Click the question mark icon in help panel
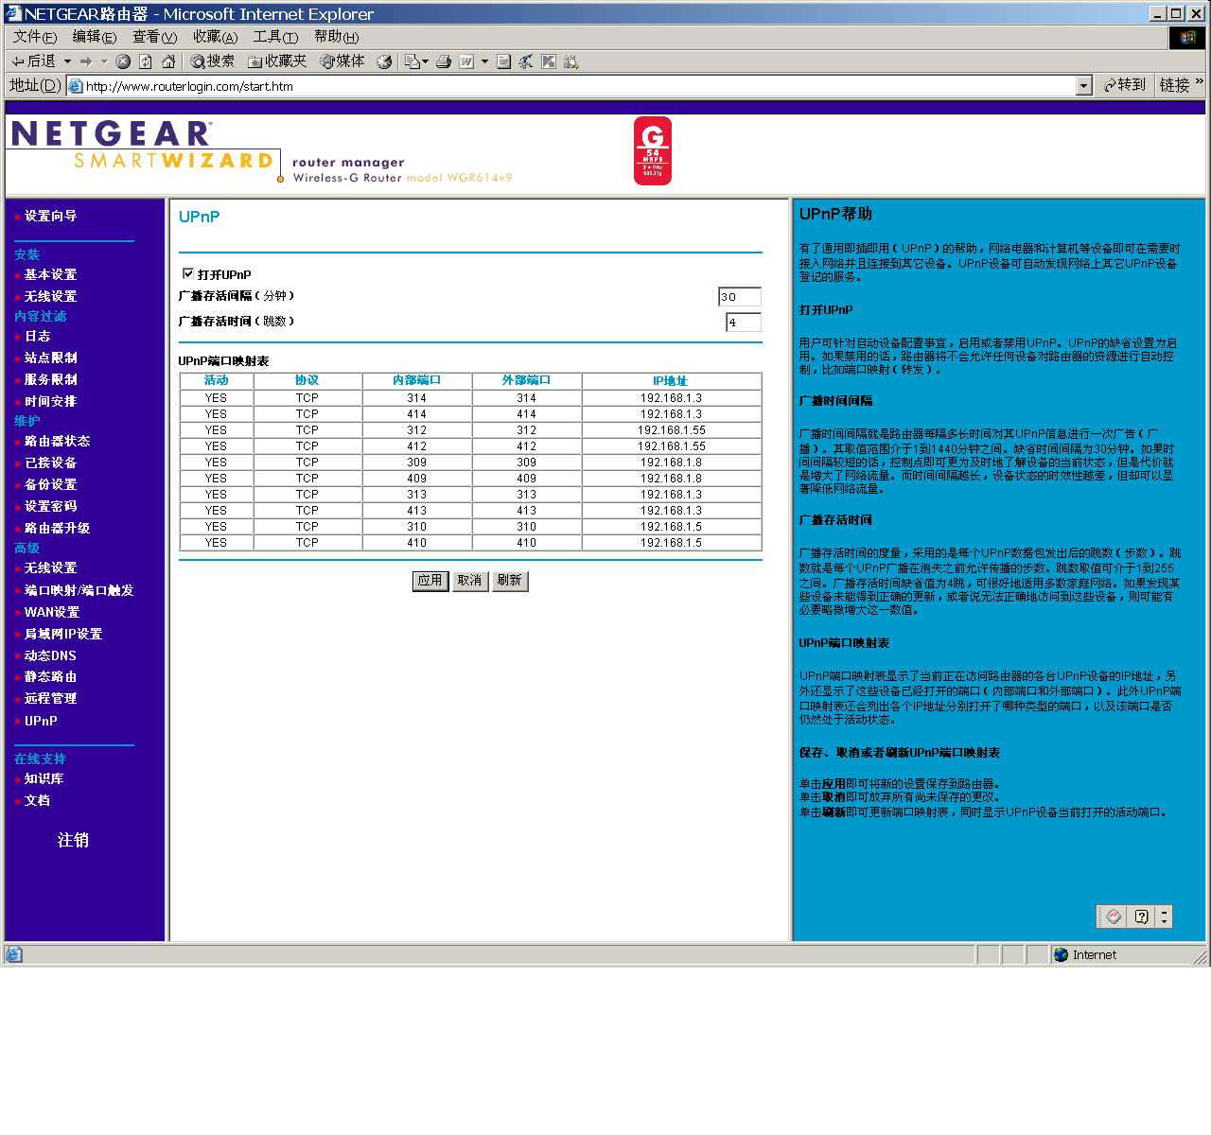1211x1135 pixels. point(1142,917)
